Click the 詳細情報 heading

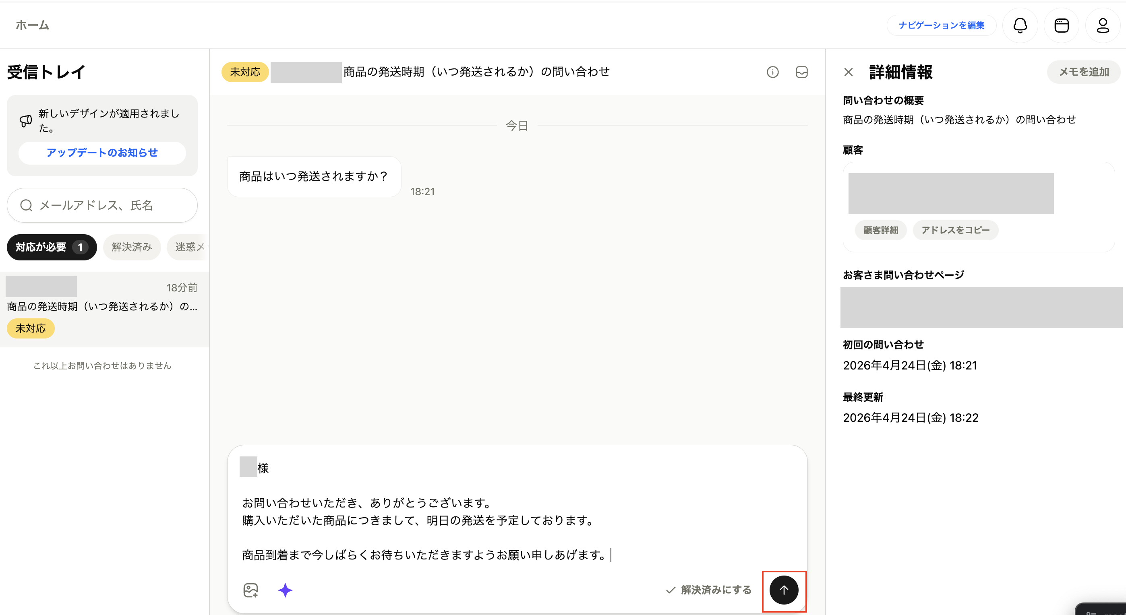(x=901, y=72)
